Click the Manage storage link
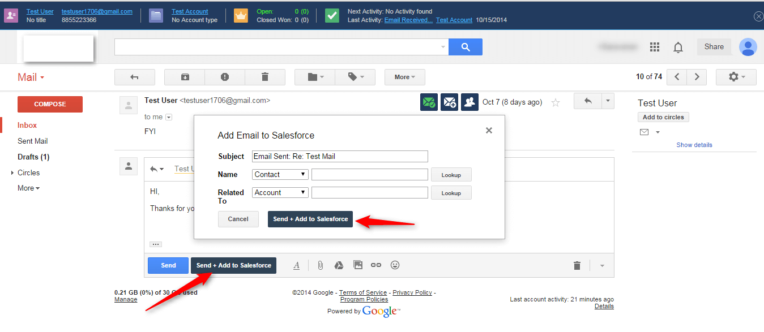This screenshot has height=332, width=764. 126,299
